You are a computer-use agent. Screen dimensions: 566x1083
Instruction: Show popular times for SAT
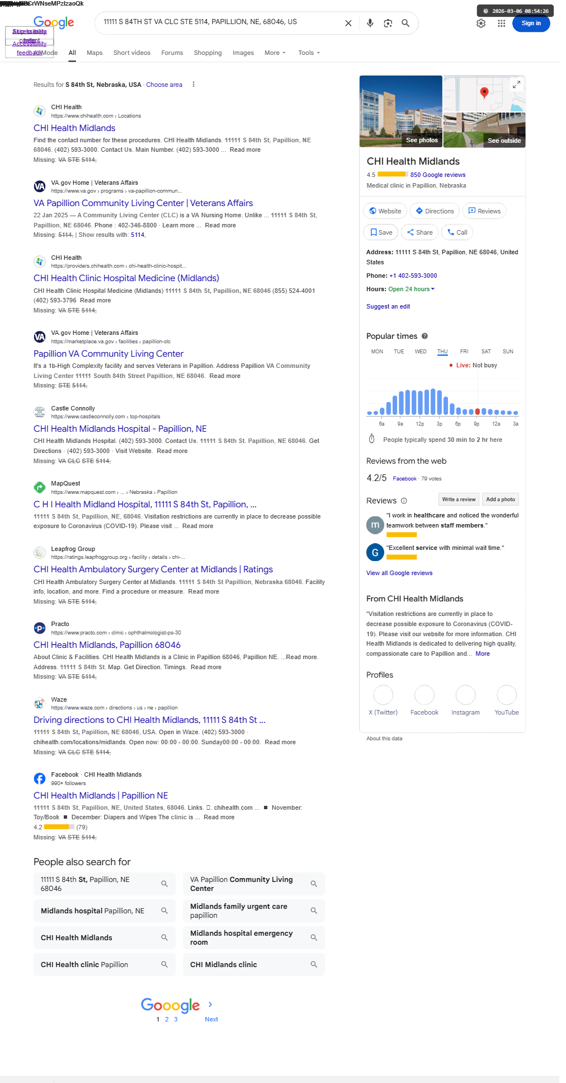click(x=486, y=352)
